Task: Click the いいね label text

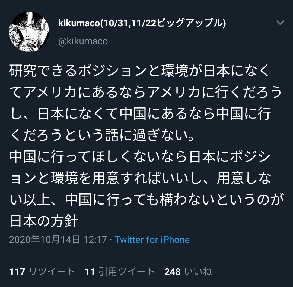Action: [198, 271]
